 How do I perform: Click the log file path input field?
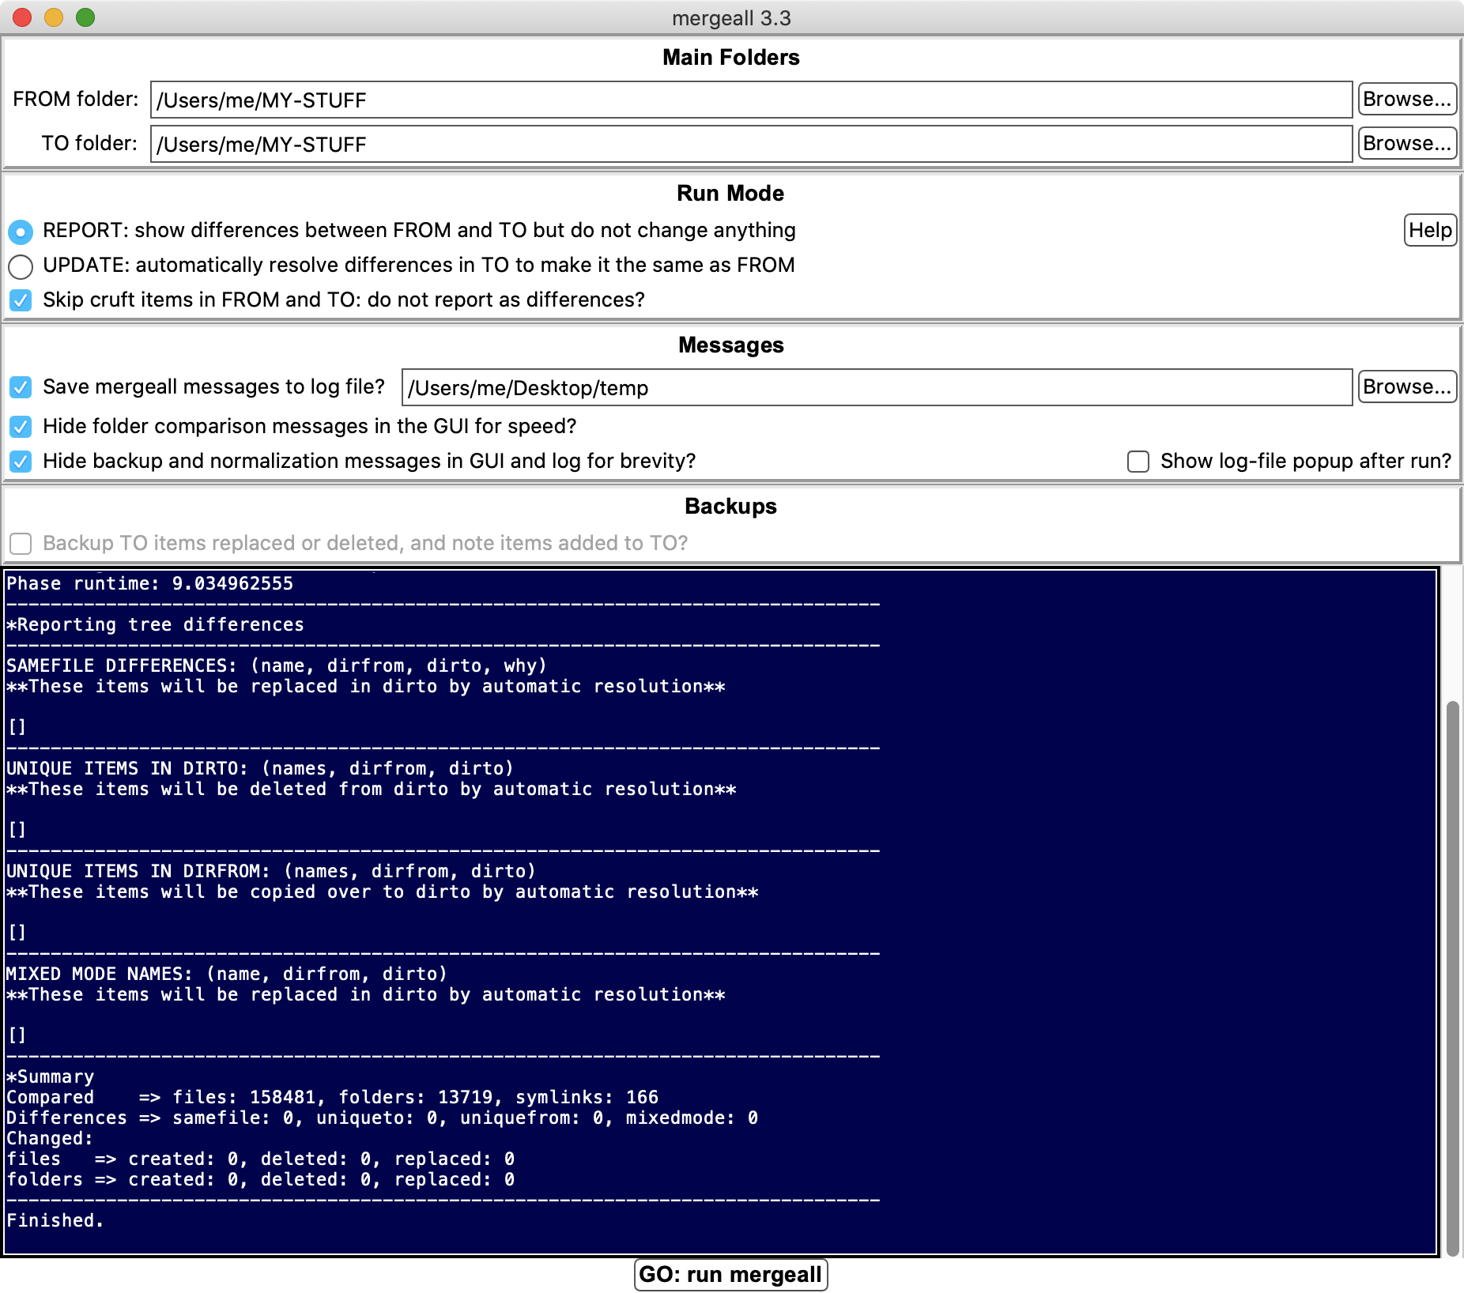(876, 387)
